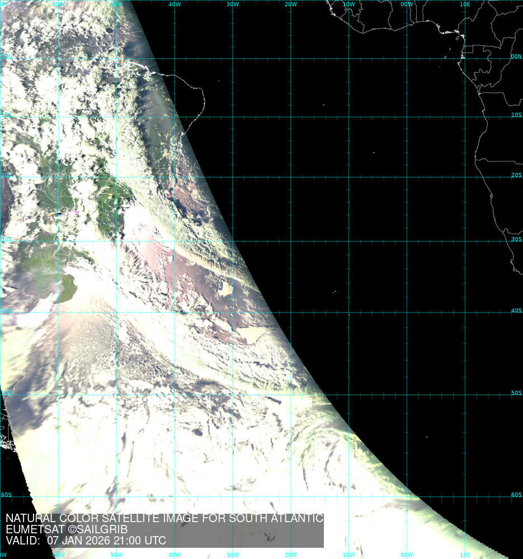Click the 50S latitude label on right
The width and height of the screenshot is (523, 559).
(x=516, y=393)
